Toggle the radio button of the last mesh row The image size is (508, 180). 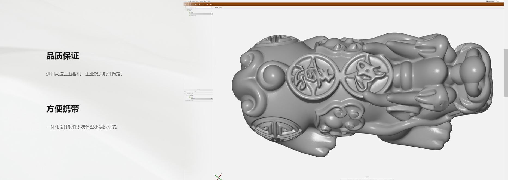(212, 15)
